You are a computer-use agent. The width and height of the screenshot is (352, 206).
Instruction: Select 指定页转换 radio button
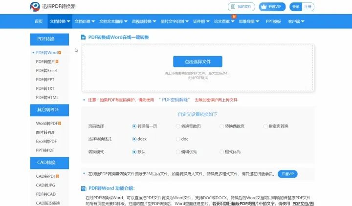click(x=265, y=126)
